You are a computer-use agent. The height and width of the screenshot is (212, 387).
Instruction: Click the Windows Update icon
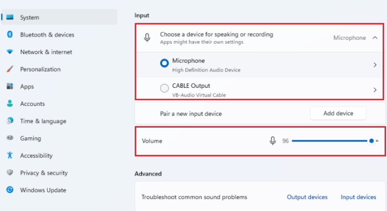coord(10,190)
